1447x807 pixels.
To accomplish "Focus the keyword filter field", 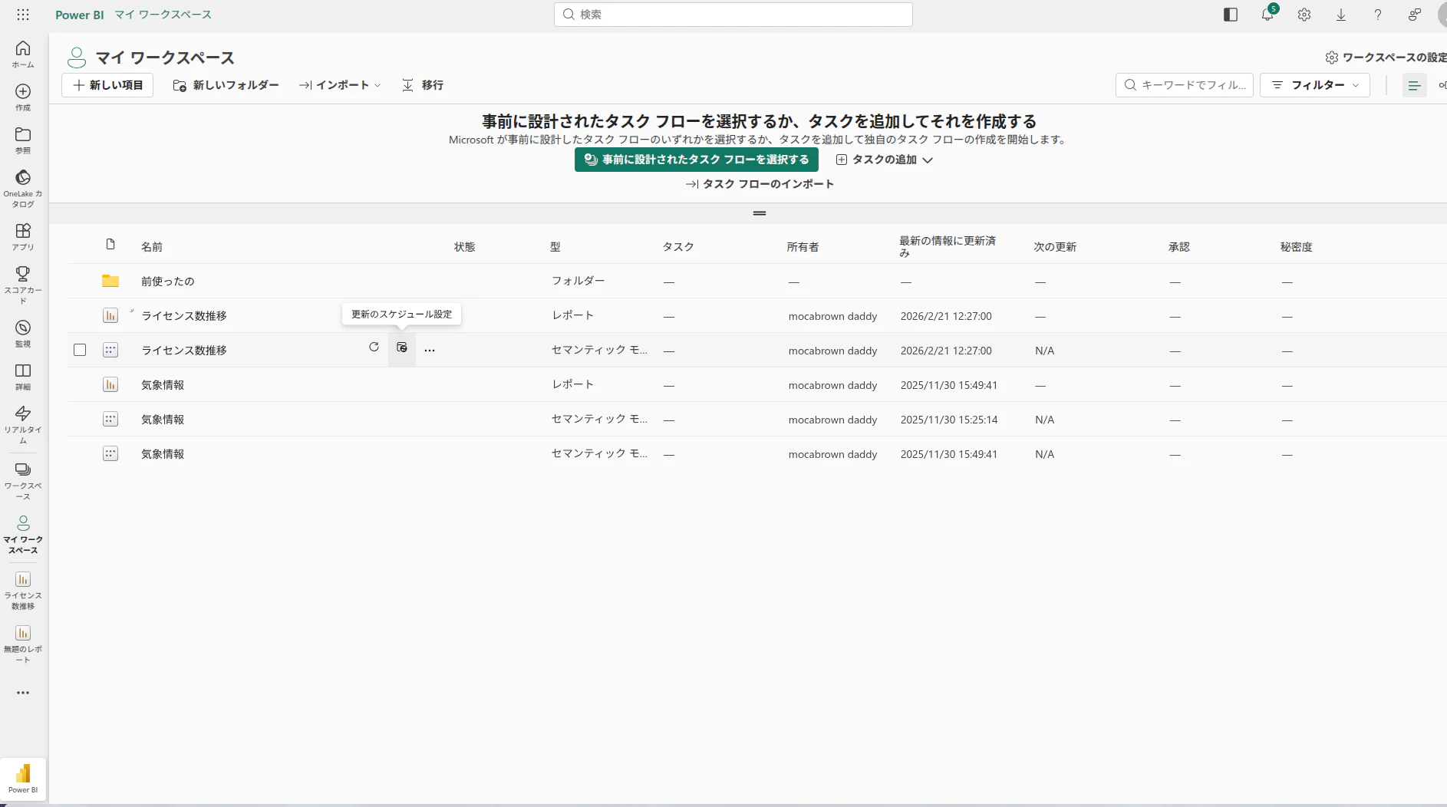I will (x=1185, y=85).
